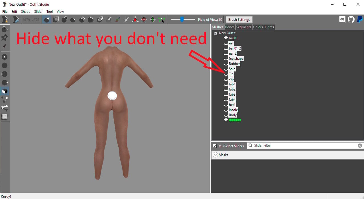Select the fab3 mesh in the tree

coord(232,95)
